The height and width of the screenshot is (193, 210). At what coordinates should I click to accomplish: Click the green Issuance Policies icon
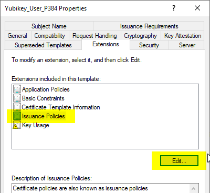coord(17,116)
